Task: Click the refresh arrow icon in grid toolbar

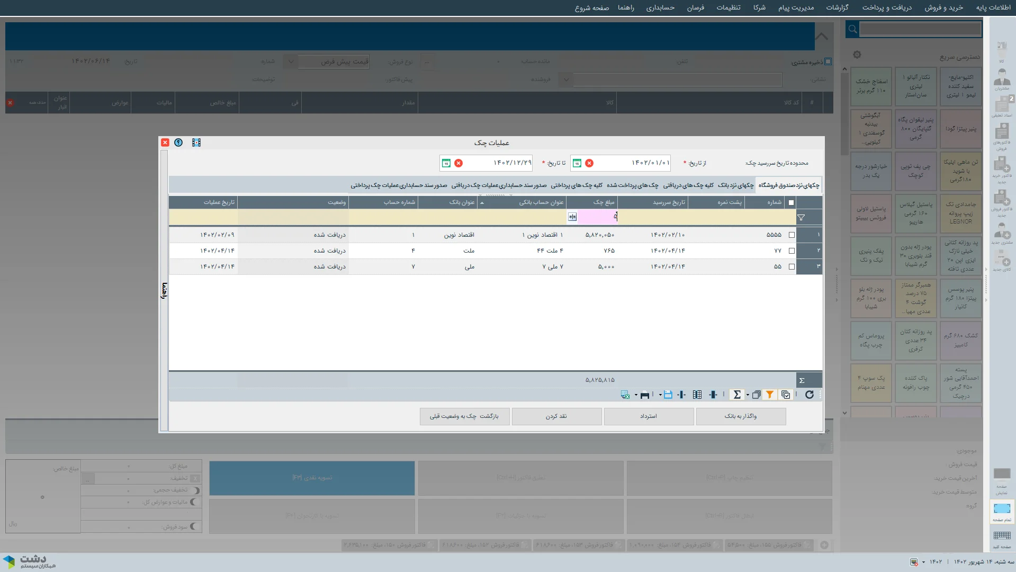Action: coord(809,395)
